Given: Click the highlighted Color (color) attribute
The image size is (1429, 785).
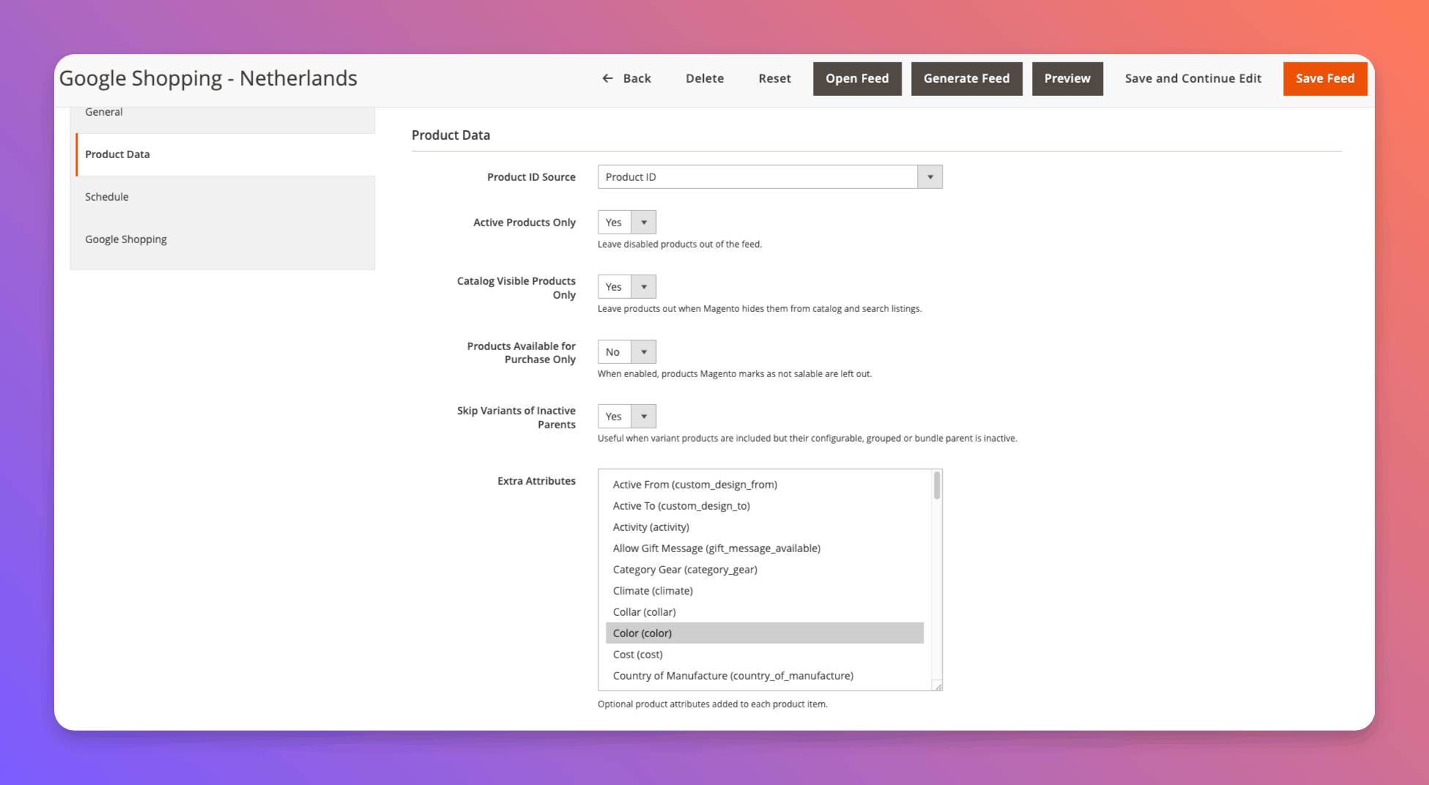Looking at the screenshot, I should click(x=765, y=633).
